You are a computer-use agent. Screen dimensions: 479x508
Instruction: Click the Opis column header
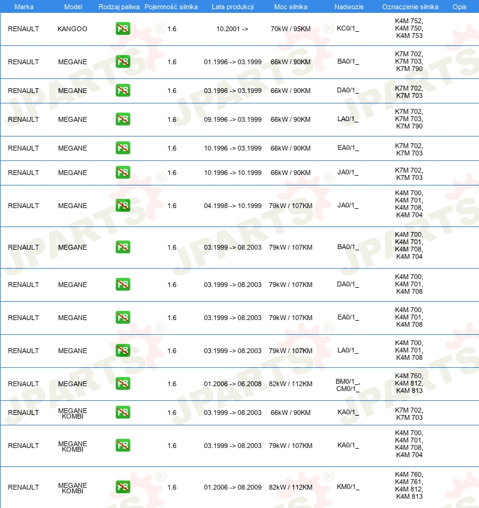(459, 7)
